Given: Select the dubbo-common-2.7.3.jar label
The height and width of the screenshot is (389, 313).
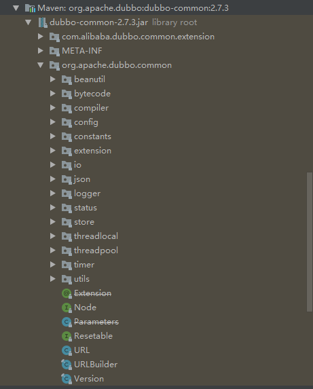Looking at the screenshot, I should pyautogui.click(x=98, y=22).
